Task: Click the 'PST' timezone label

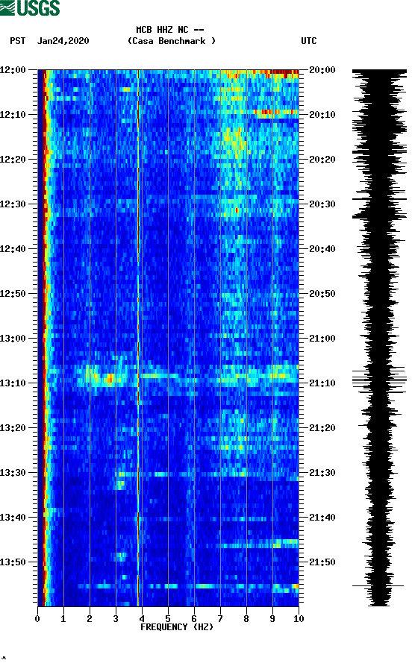Action: (x=17, y=41)
